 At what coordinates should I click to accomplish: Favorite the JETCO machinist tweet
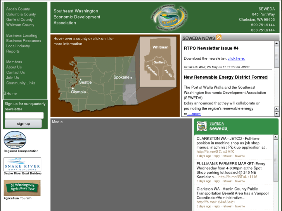pos(240,156)
